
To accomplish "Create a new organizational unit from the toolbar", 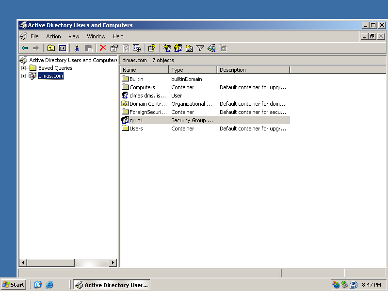I will coord(189,48).
